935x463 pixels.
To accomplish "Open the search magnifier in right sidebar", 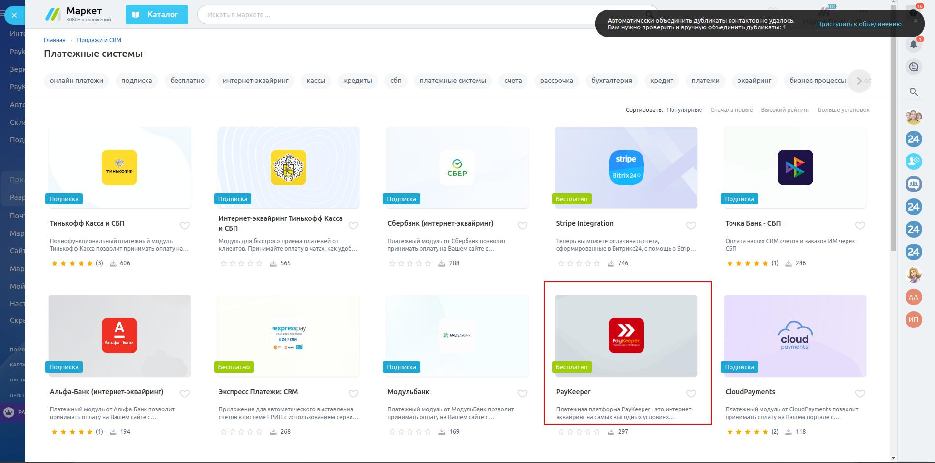I will click(x=913, y=92).
